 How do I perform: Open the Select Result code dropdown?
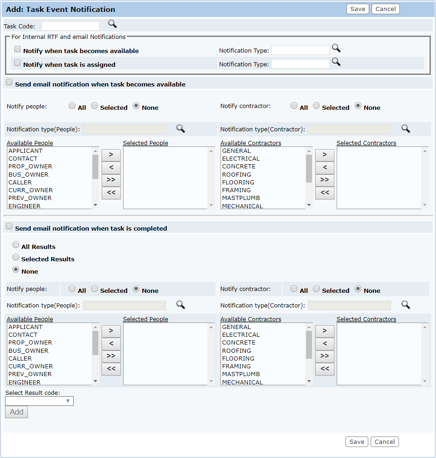pos(39,401)
